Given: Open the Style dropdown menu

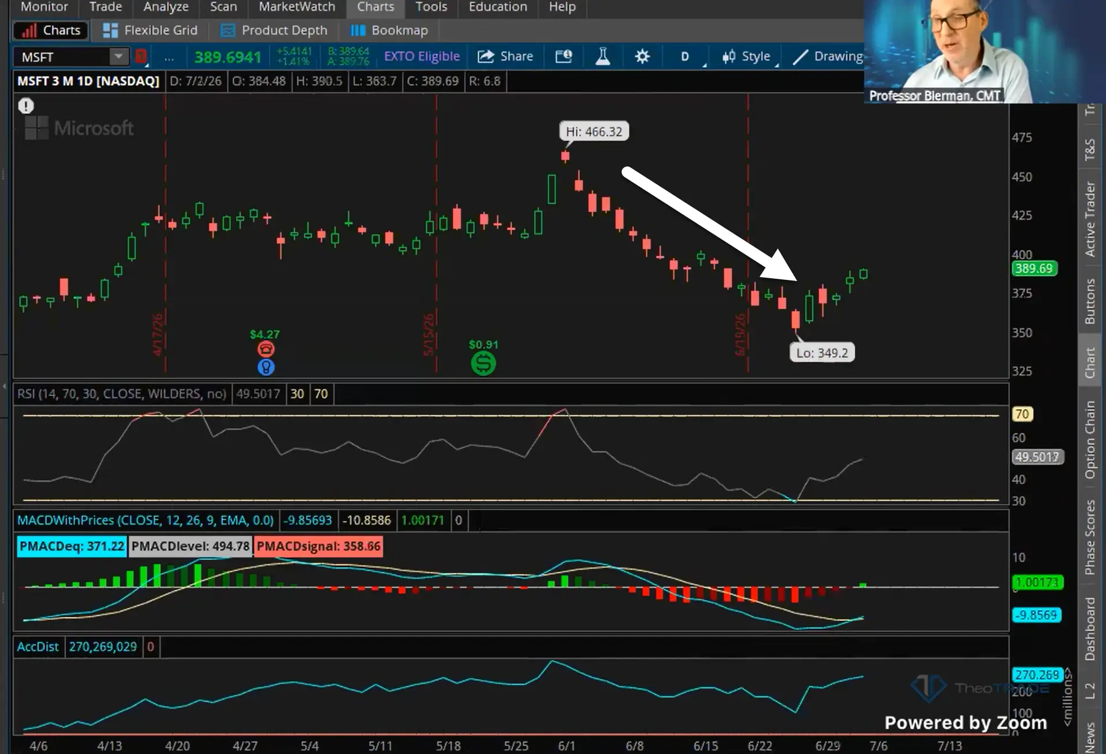Looking at the screenshot, I should pyautogui.click(x=747, y=56).
